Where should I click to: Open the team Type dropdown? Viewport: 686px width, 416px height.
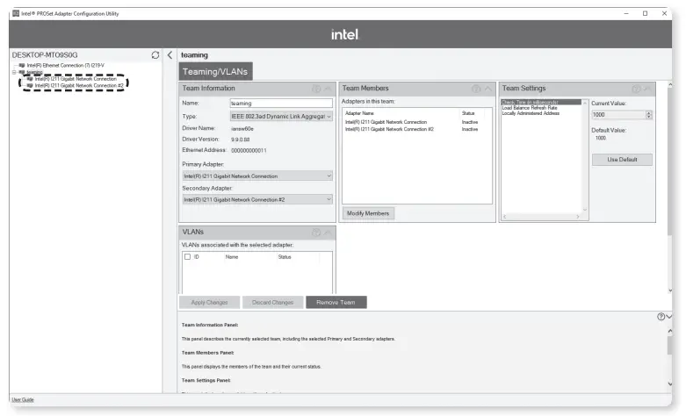281,116
